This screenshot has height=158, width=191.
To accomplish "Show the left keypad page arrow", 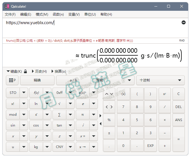I will pyautogui.click(x=100, y=124).
